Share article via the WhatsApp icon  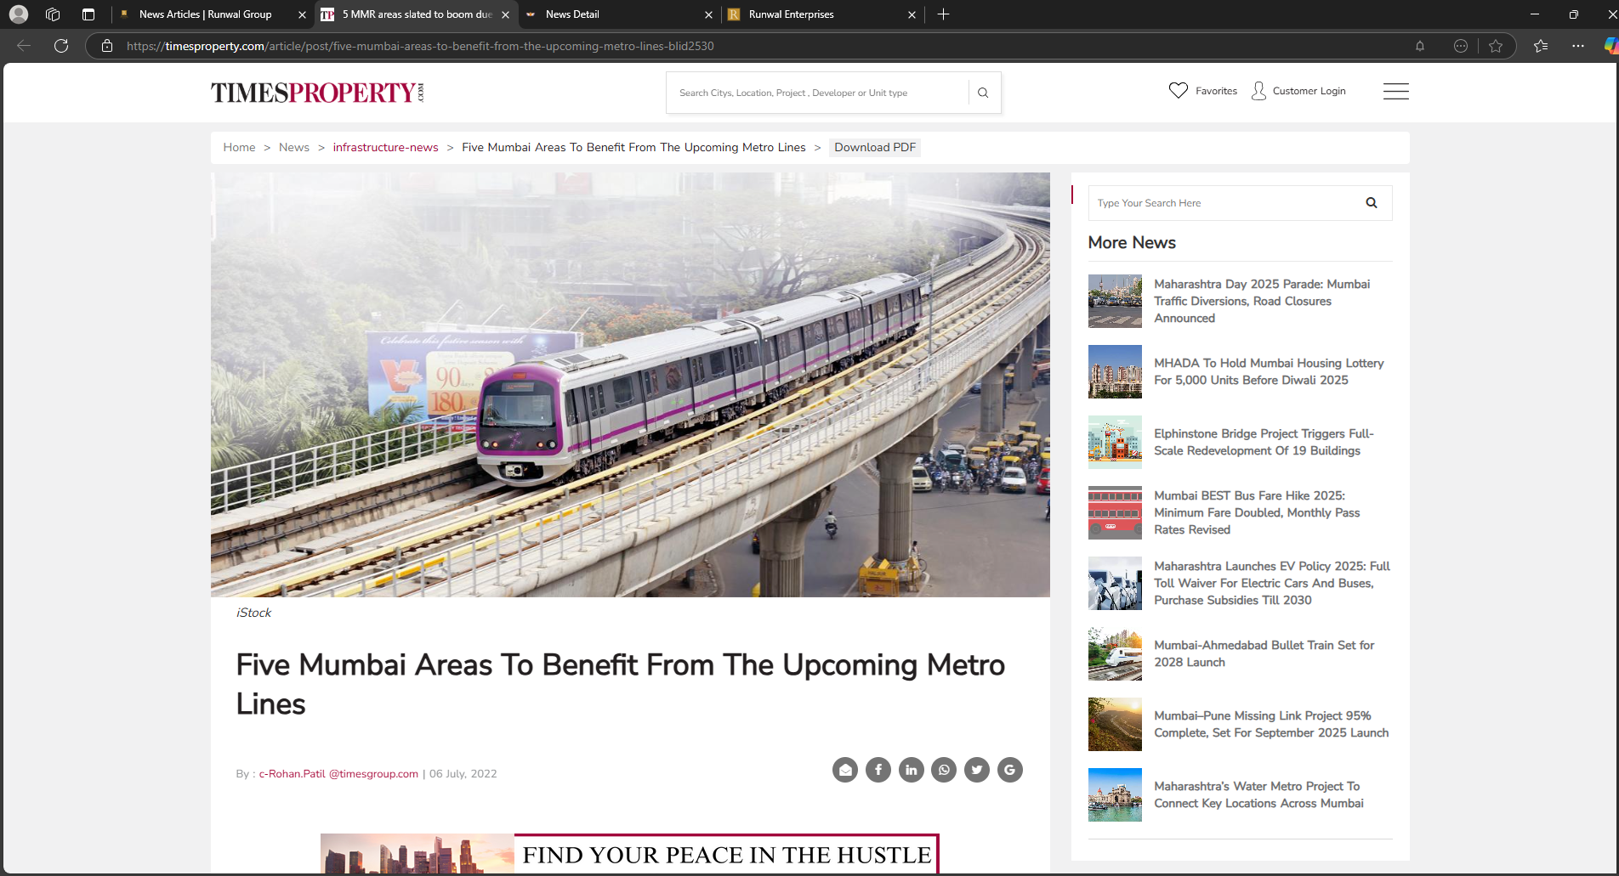click(944, 770)
